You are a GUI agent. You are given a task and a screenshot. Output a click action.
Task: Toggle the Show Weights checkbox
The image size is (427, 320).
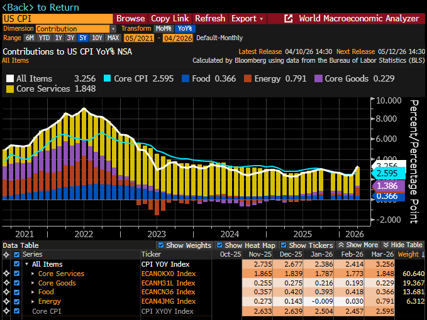tap(161, 245)
